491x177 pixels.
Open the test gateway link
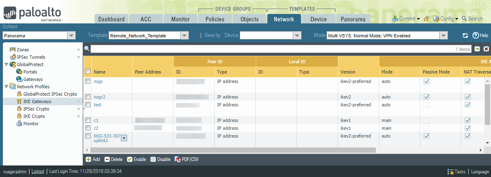coord(98,105)
